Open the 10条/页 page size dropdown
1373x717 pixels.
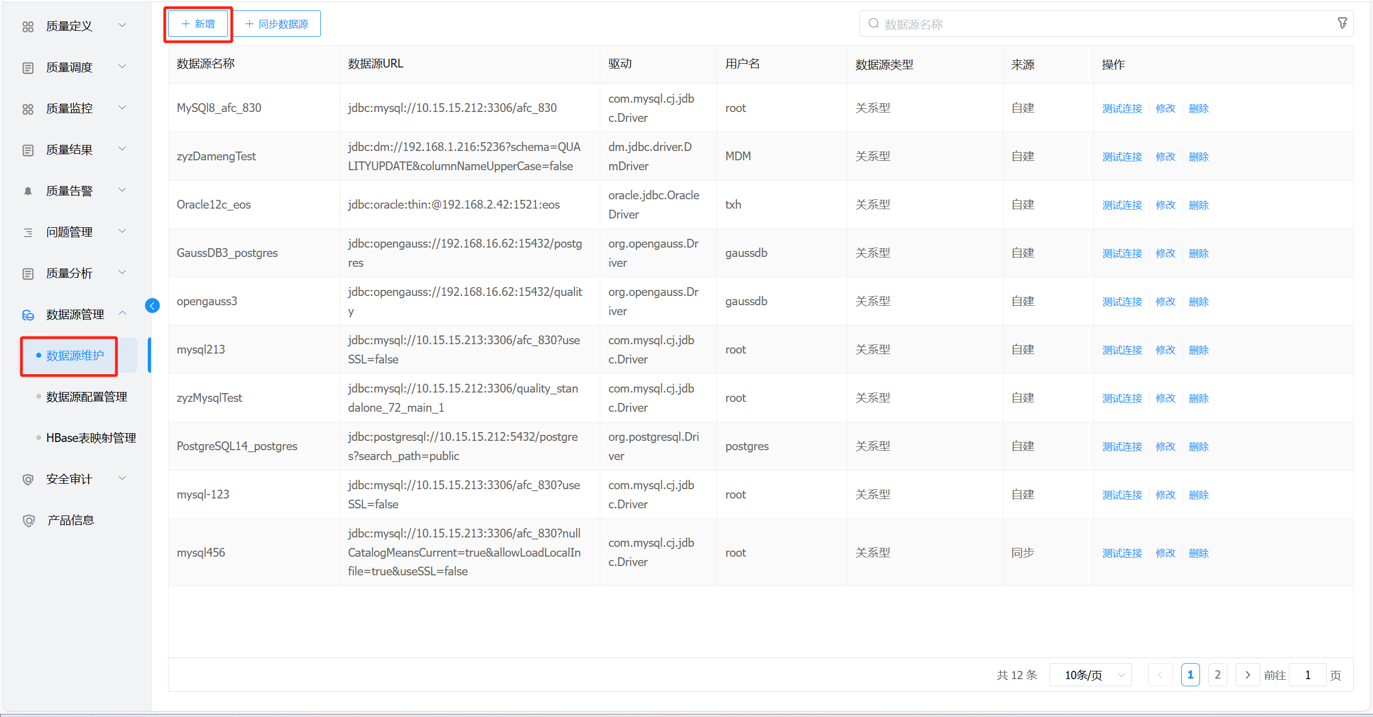coord(1090,675)
